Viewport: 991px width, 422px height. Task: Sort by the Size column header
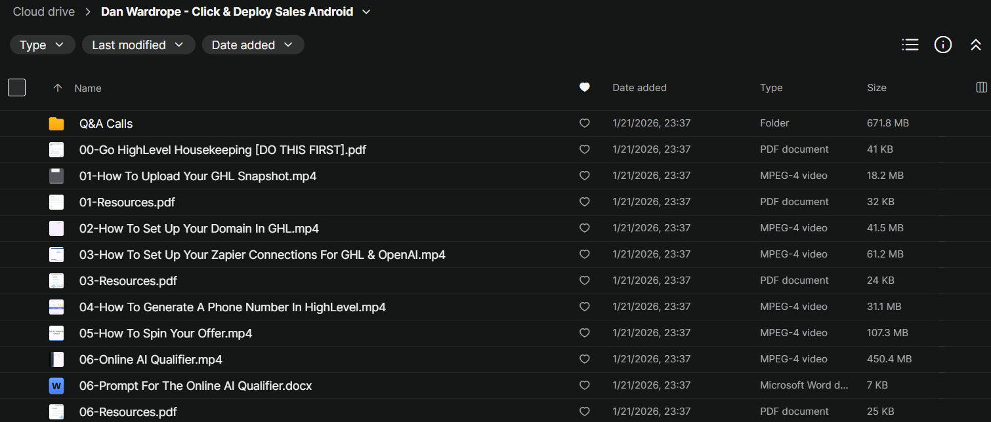click(876, 88)
